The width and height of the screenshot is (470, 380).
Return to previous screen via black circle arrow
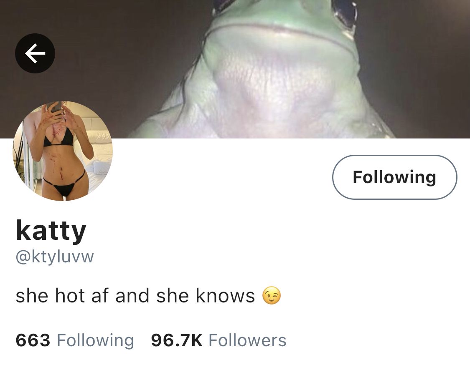[x=35, y=53]
